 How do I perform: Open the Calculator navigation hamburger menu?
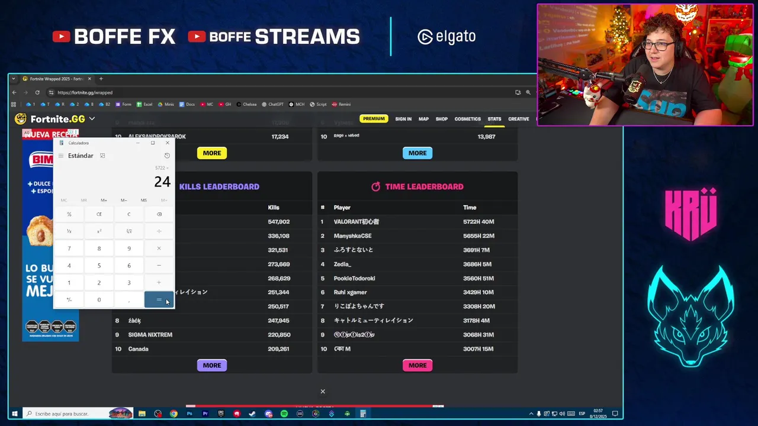pyautogui.click(x=61, y=156)
